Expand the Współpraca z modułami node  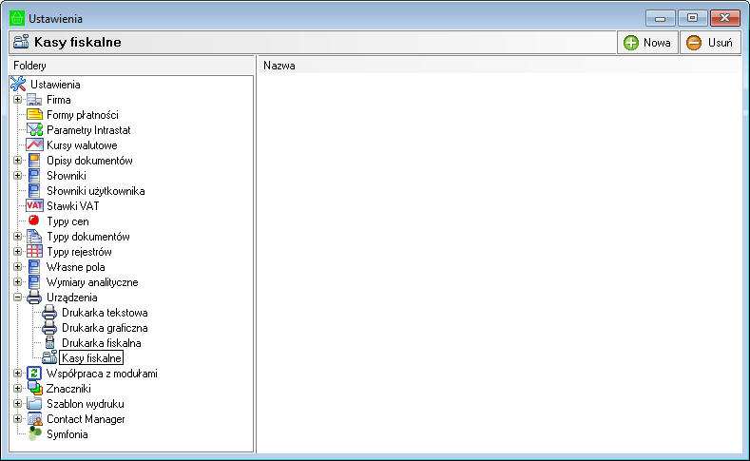click(17, 374)
